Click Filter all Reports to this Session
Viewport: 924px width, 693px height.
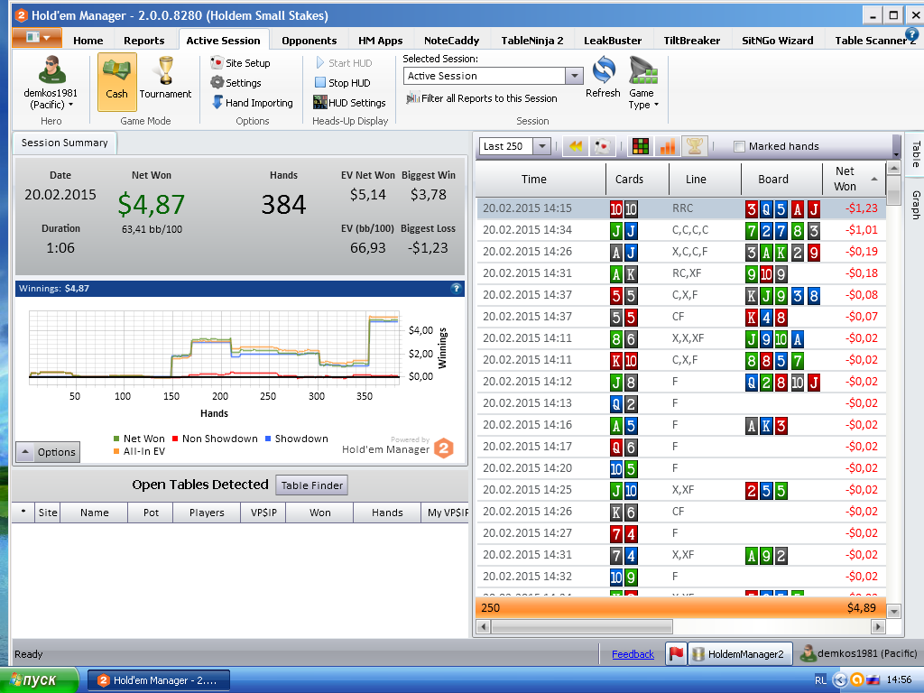coord(482,98)
